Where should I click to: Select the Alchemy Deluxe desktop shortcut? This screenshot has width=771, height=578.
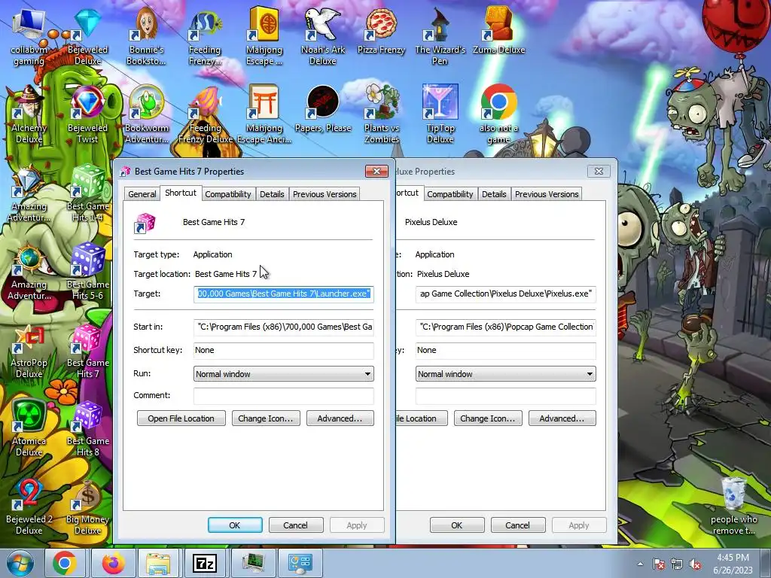[29, 116]
